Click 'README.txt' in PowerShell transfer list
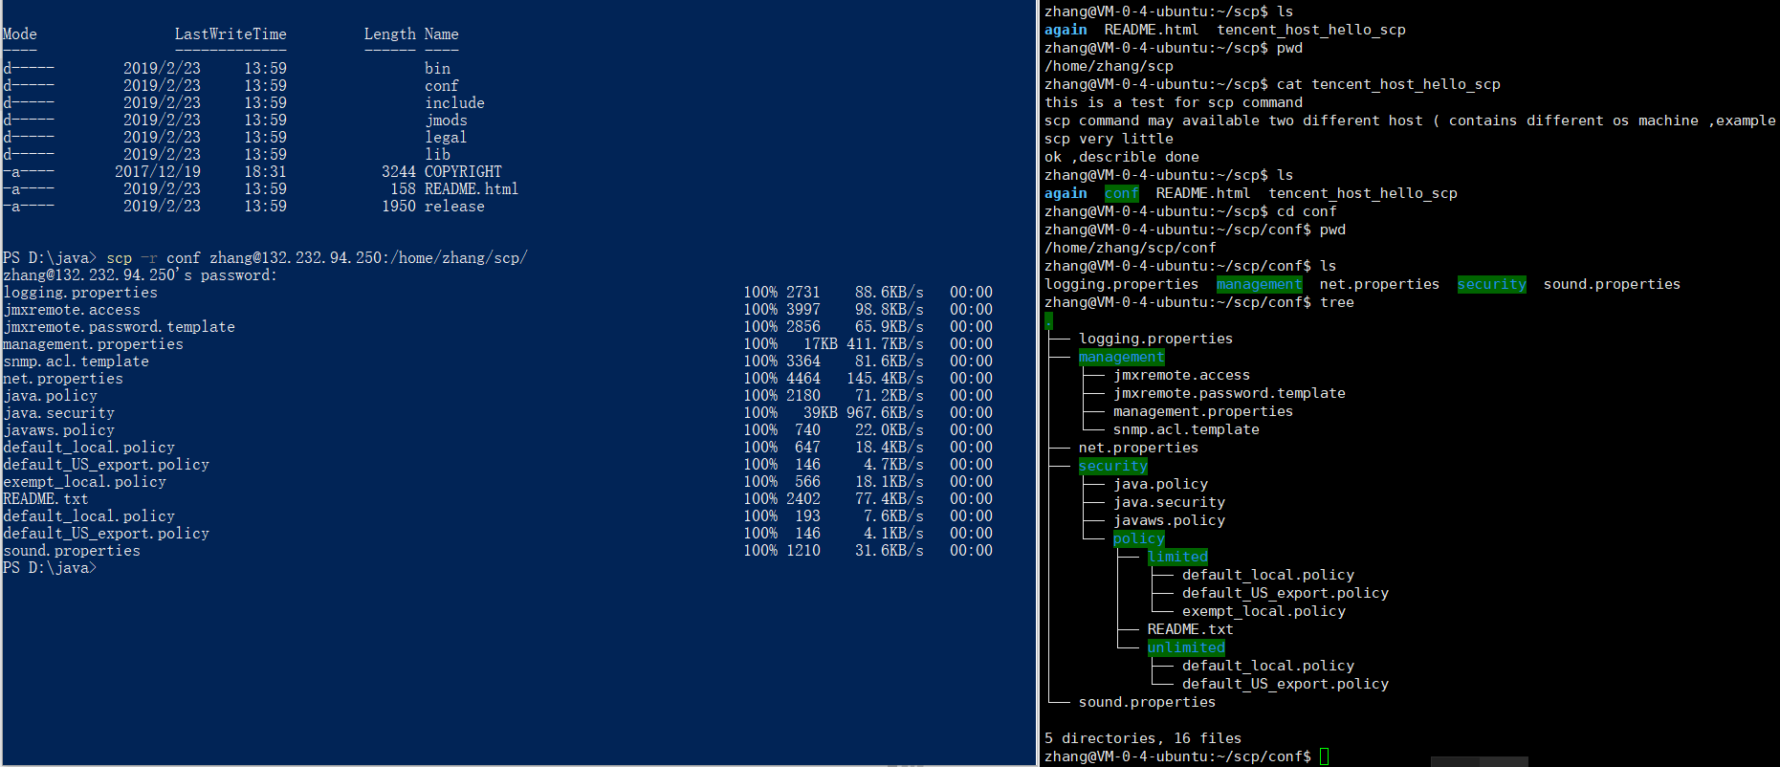The height and width of the screenshot is (767, 1780). click(x=45, y=499)
